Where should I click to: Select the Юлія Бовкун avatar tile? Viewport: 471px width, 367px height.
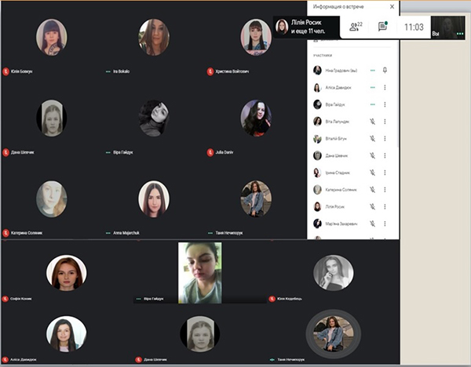(51, 37)
